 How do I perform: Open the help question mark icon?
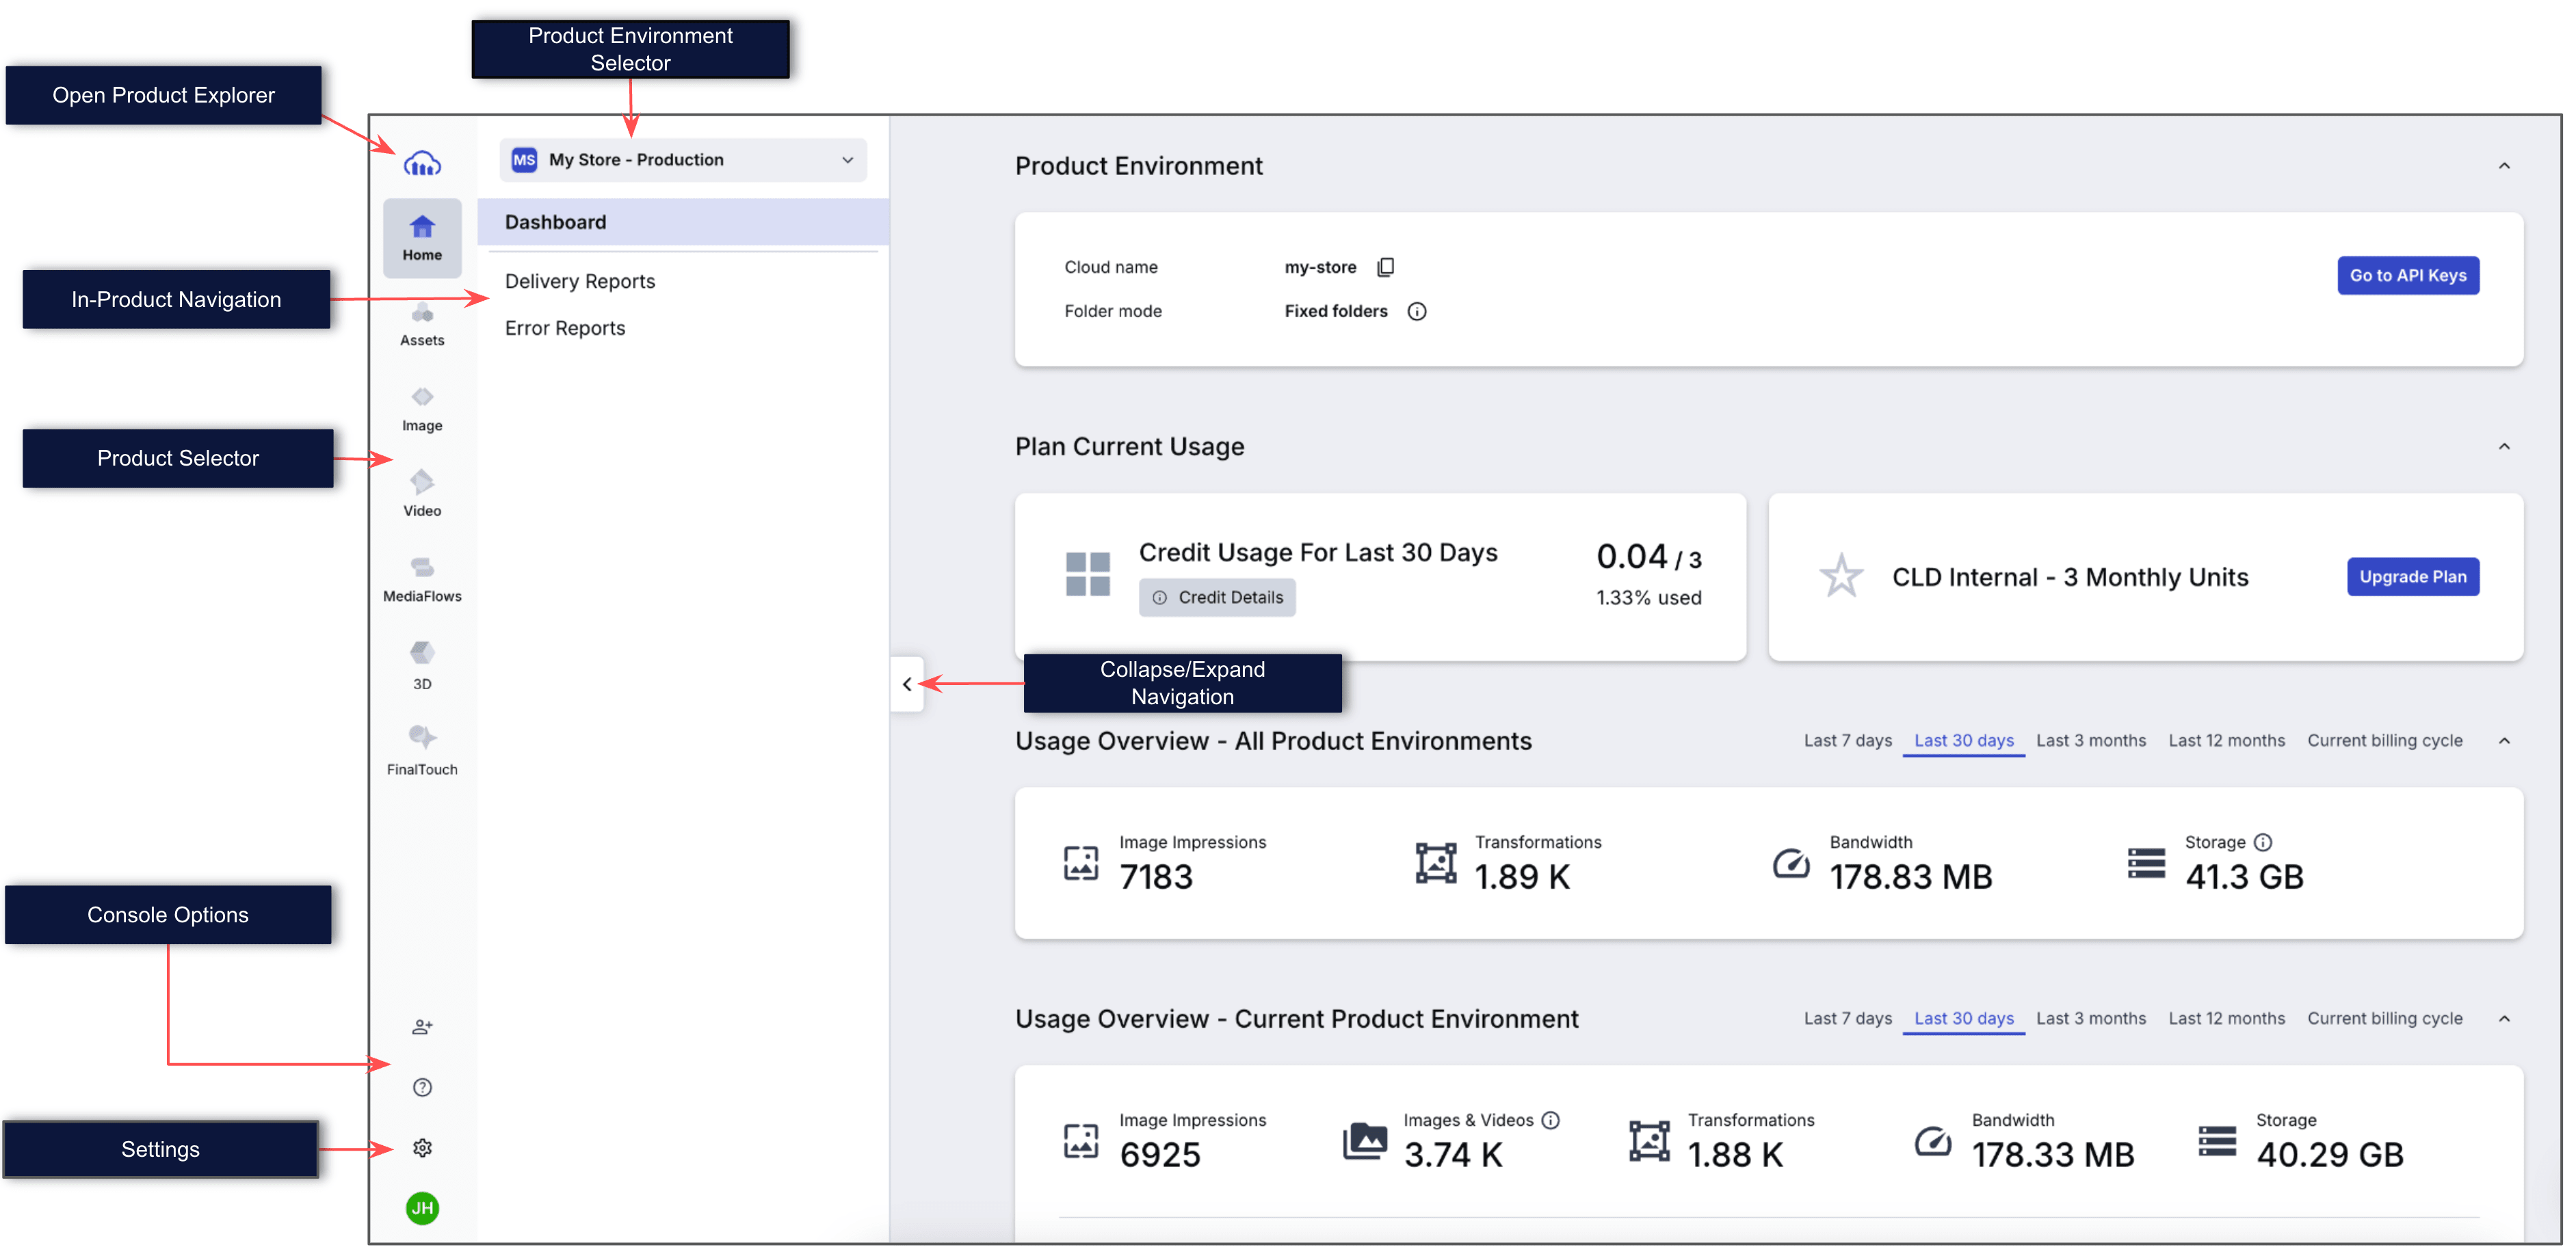[422, 1087]
